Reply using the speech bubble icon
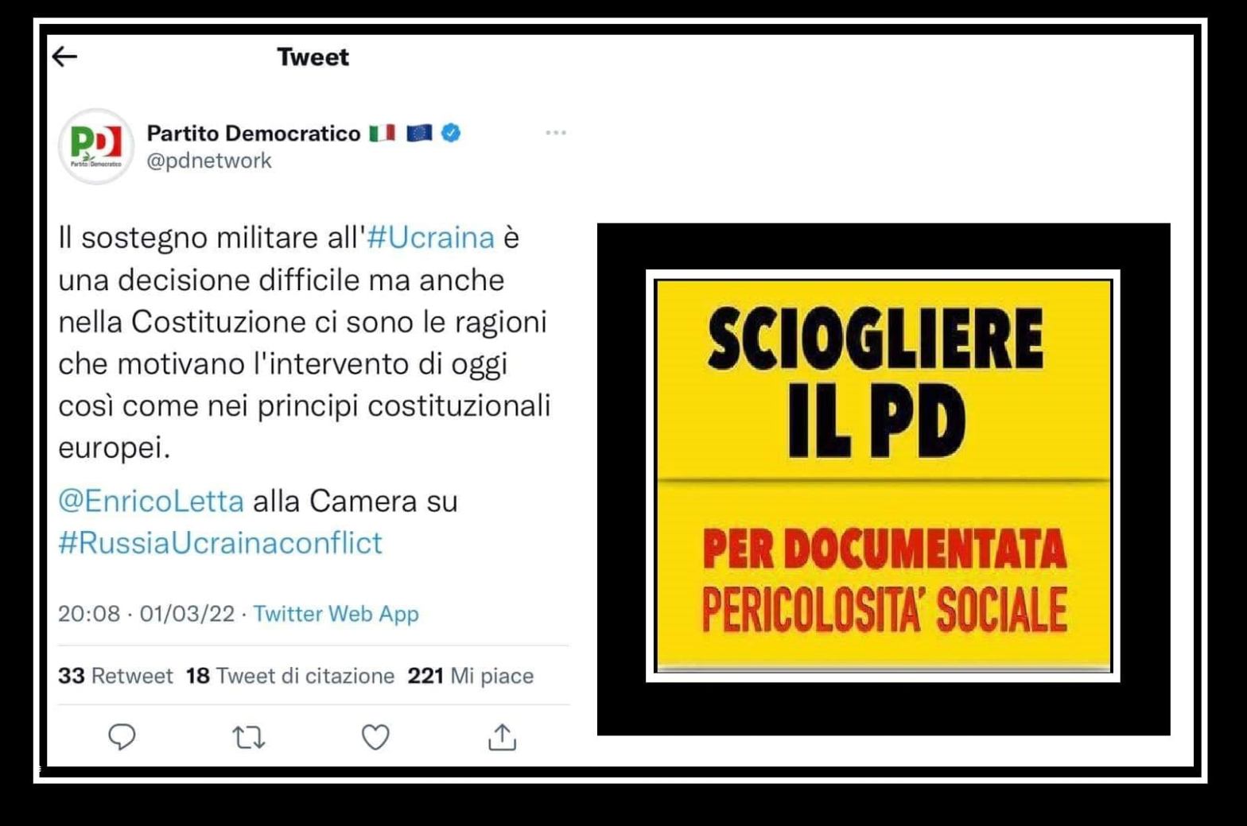 [x=122, y=737]
